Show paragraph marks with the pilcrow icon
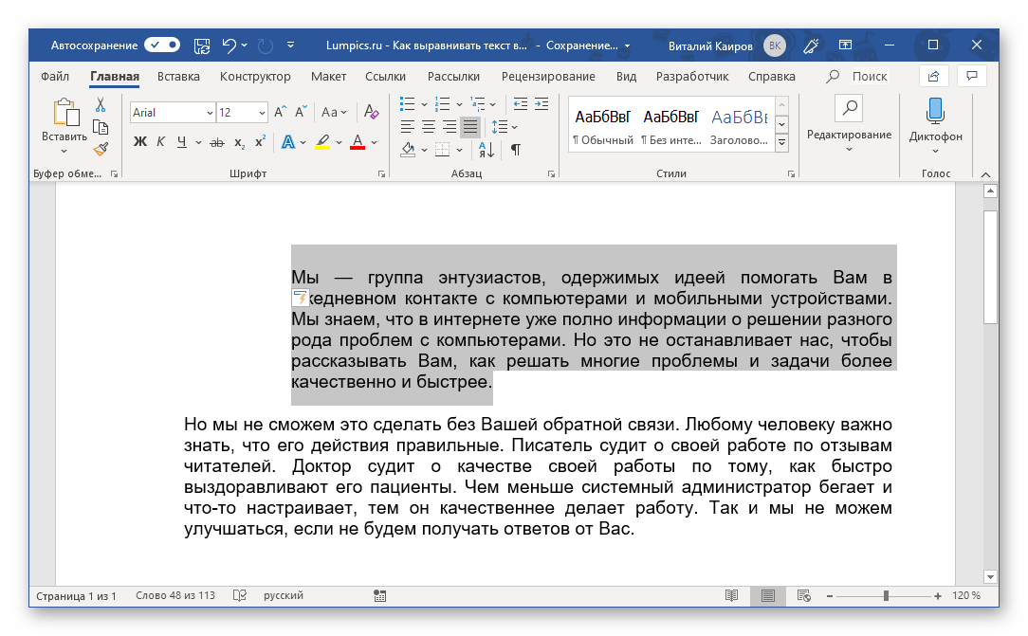Screen dimensions: 1028x636 (x=515, y=149)
